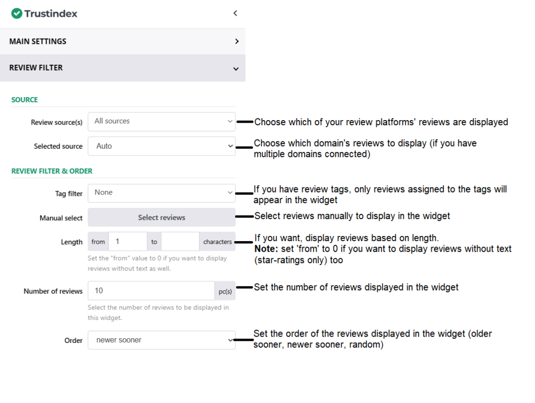Click the 'pc(s)' unit label
The height and width of the screenshot is (403, 535).
[x=225, y=291]
